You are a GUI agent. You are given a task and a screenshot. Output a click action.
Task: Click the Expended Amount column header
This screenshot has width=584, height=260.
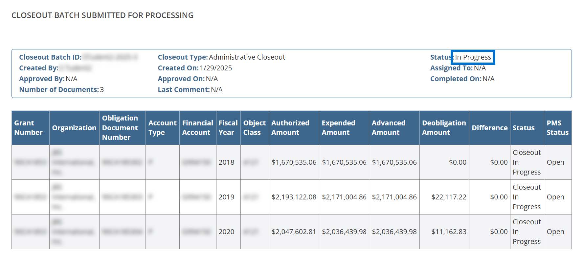(338, 128)
